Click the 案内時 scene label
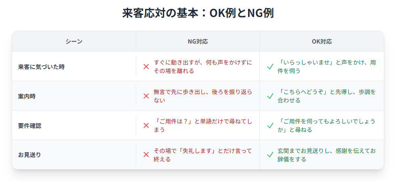The image size is (398, 182). [x=27, y=96]
